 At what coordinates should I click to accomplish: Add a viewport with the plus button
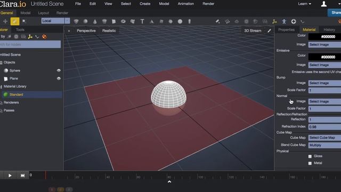tap(69, 31)
